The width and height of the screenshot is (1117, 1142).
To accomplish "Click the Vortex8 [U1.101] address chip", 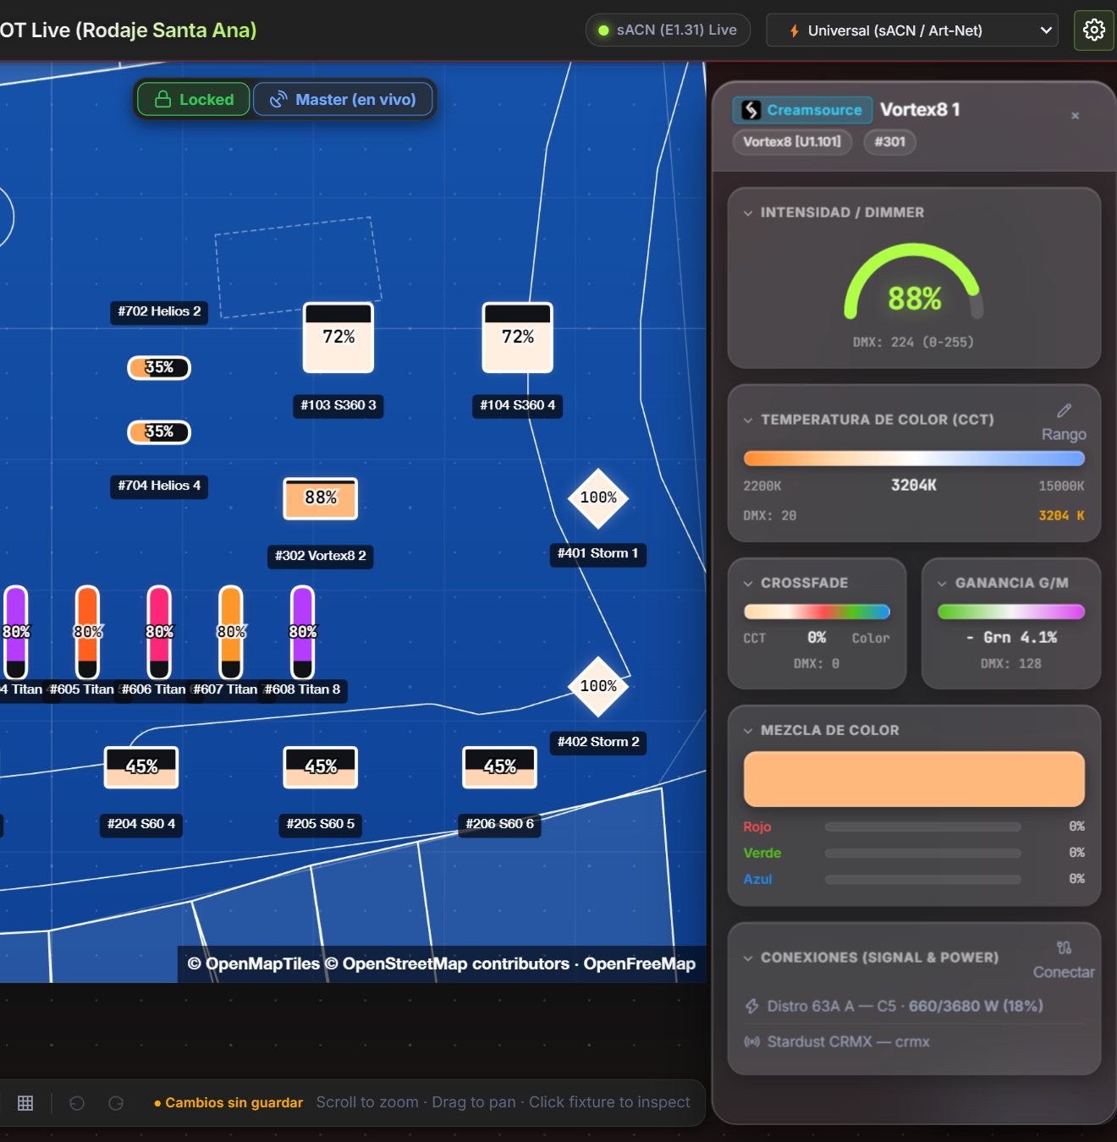I will [792, 142].
